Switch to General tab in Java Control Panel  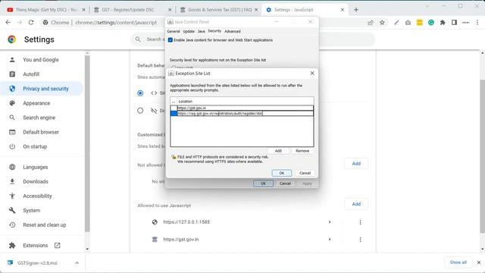pyautogui.click(x=174, y=31)
